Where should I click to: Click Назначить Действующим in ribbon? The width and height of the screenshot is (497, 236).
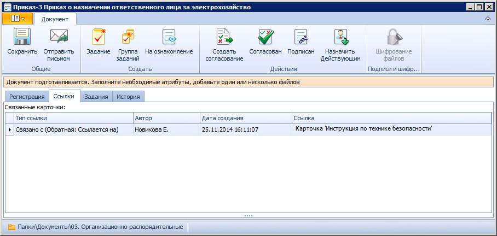(x=340, y=37)
